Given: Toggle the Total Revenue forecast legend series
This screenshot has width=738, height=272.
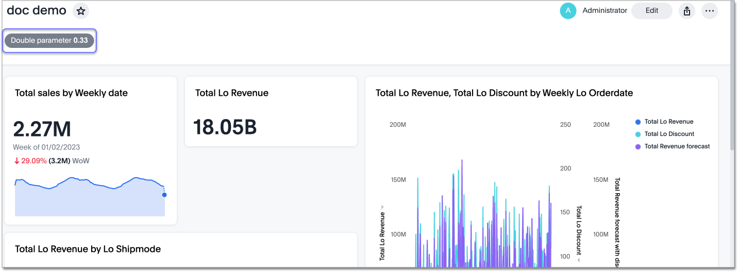Looking at the screenshot, I should 677,146.
